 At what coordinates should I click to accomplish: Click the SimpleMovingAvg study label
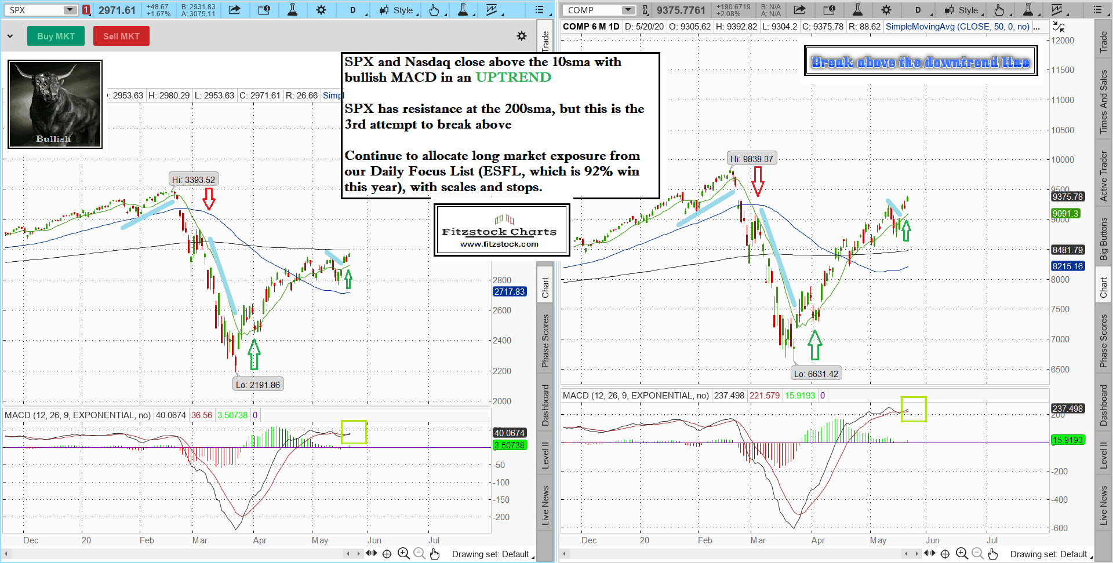pyautogui.click(x=956, y=26)
